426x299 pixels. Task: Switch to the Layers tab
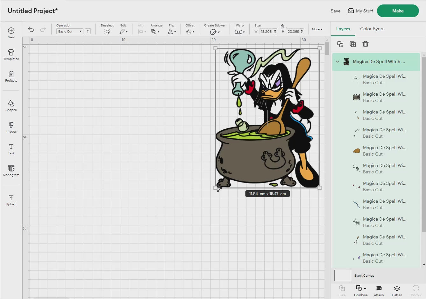(x=343, y=29)
